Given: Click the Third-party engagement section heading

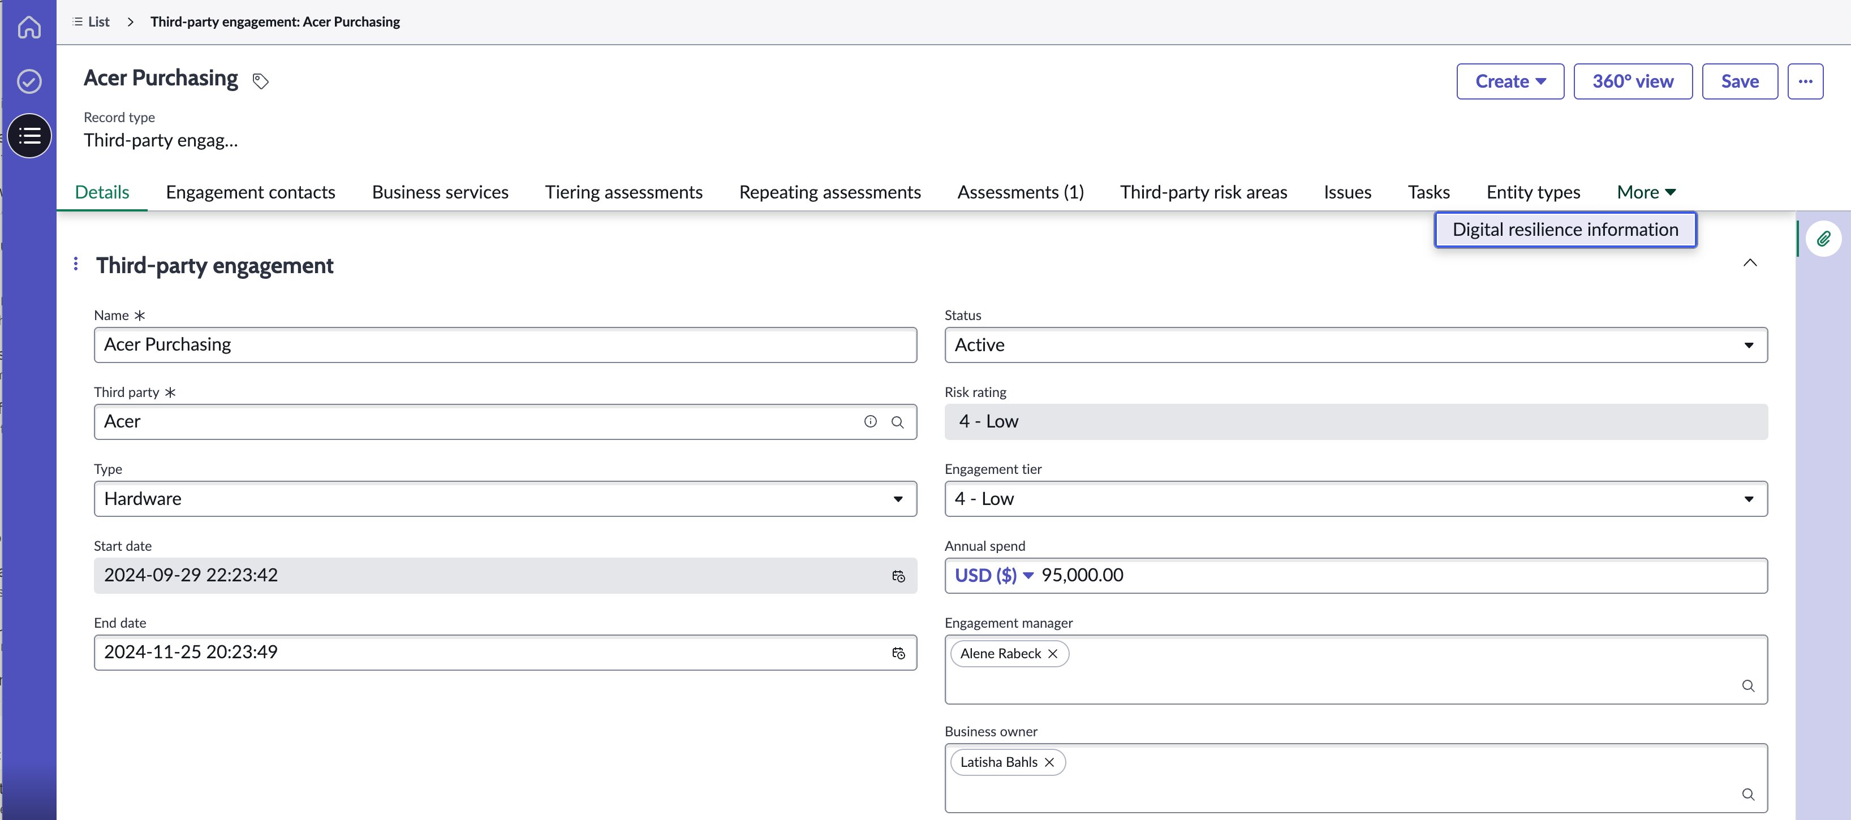Looking at the screenshot, I should pyautogui.click(x=215, y=266).
